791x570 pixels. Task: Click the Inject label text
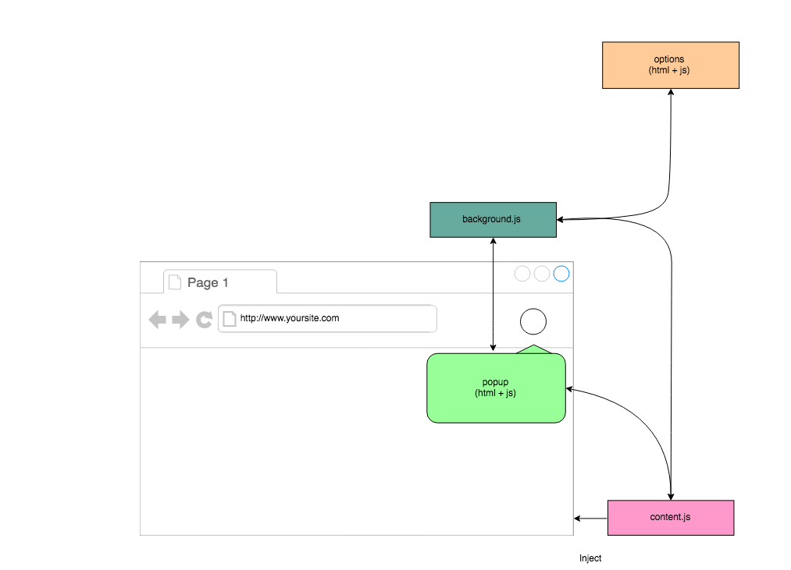pyautogui.click(x=590, y=558)
